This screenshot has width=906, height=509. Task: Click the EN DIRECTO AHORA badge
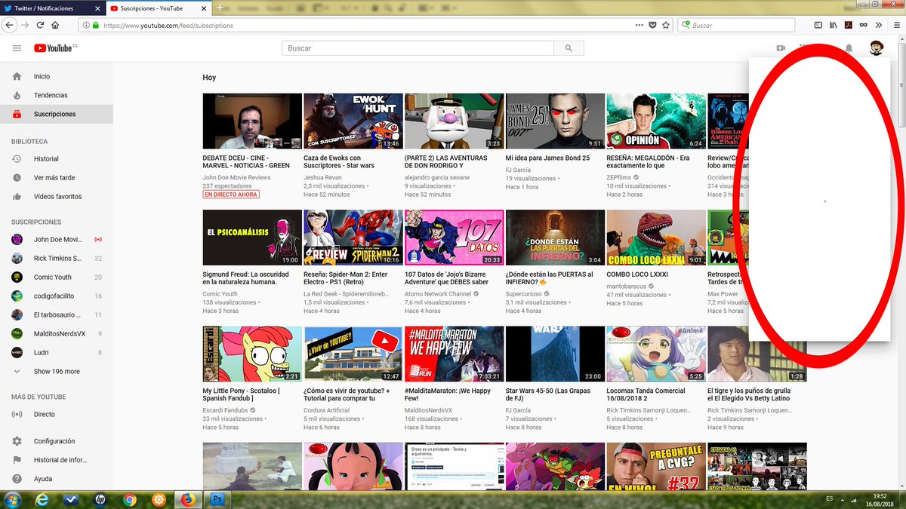(x=231, y=195)
